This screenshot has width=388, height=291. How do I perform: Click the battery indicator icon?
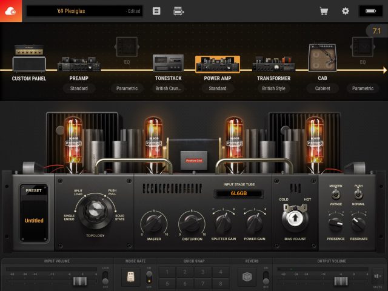coord(370,11)
